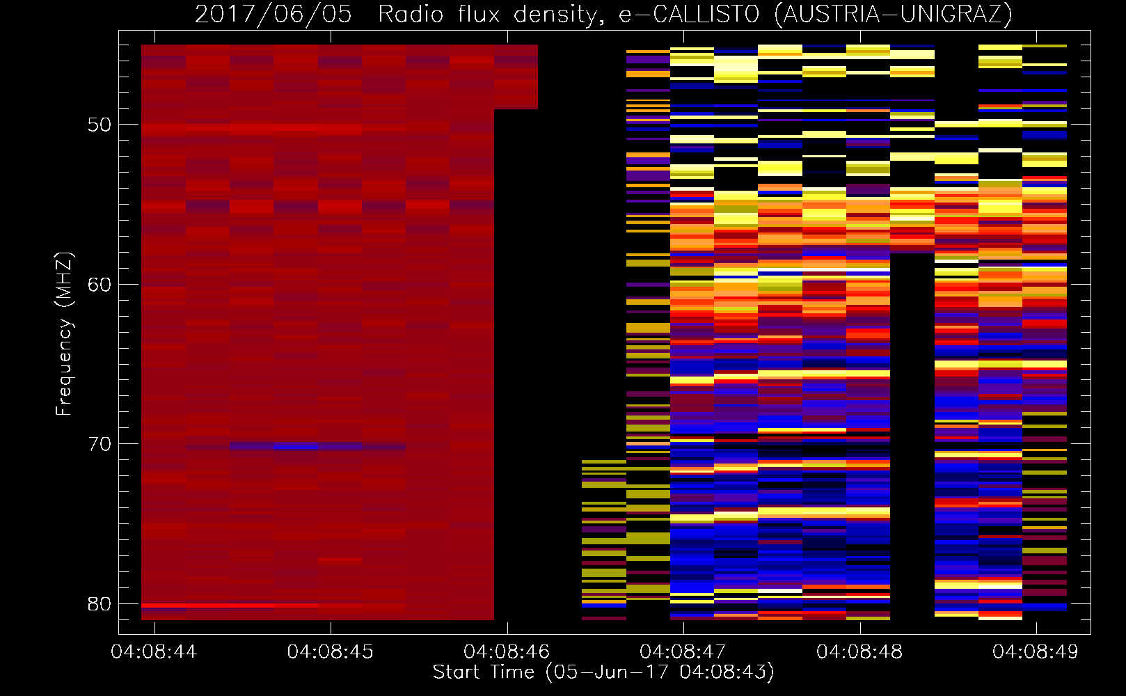Screen dimensions: 1126x696
Task: Click the 04:08:47 time tick label
Action: click(x=683, y=651)
